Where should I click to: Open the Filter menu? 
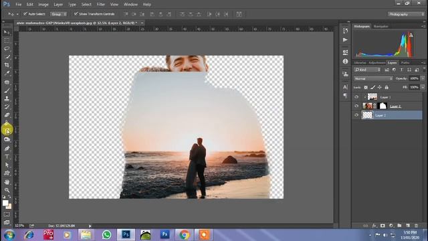tap(101, 5)
